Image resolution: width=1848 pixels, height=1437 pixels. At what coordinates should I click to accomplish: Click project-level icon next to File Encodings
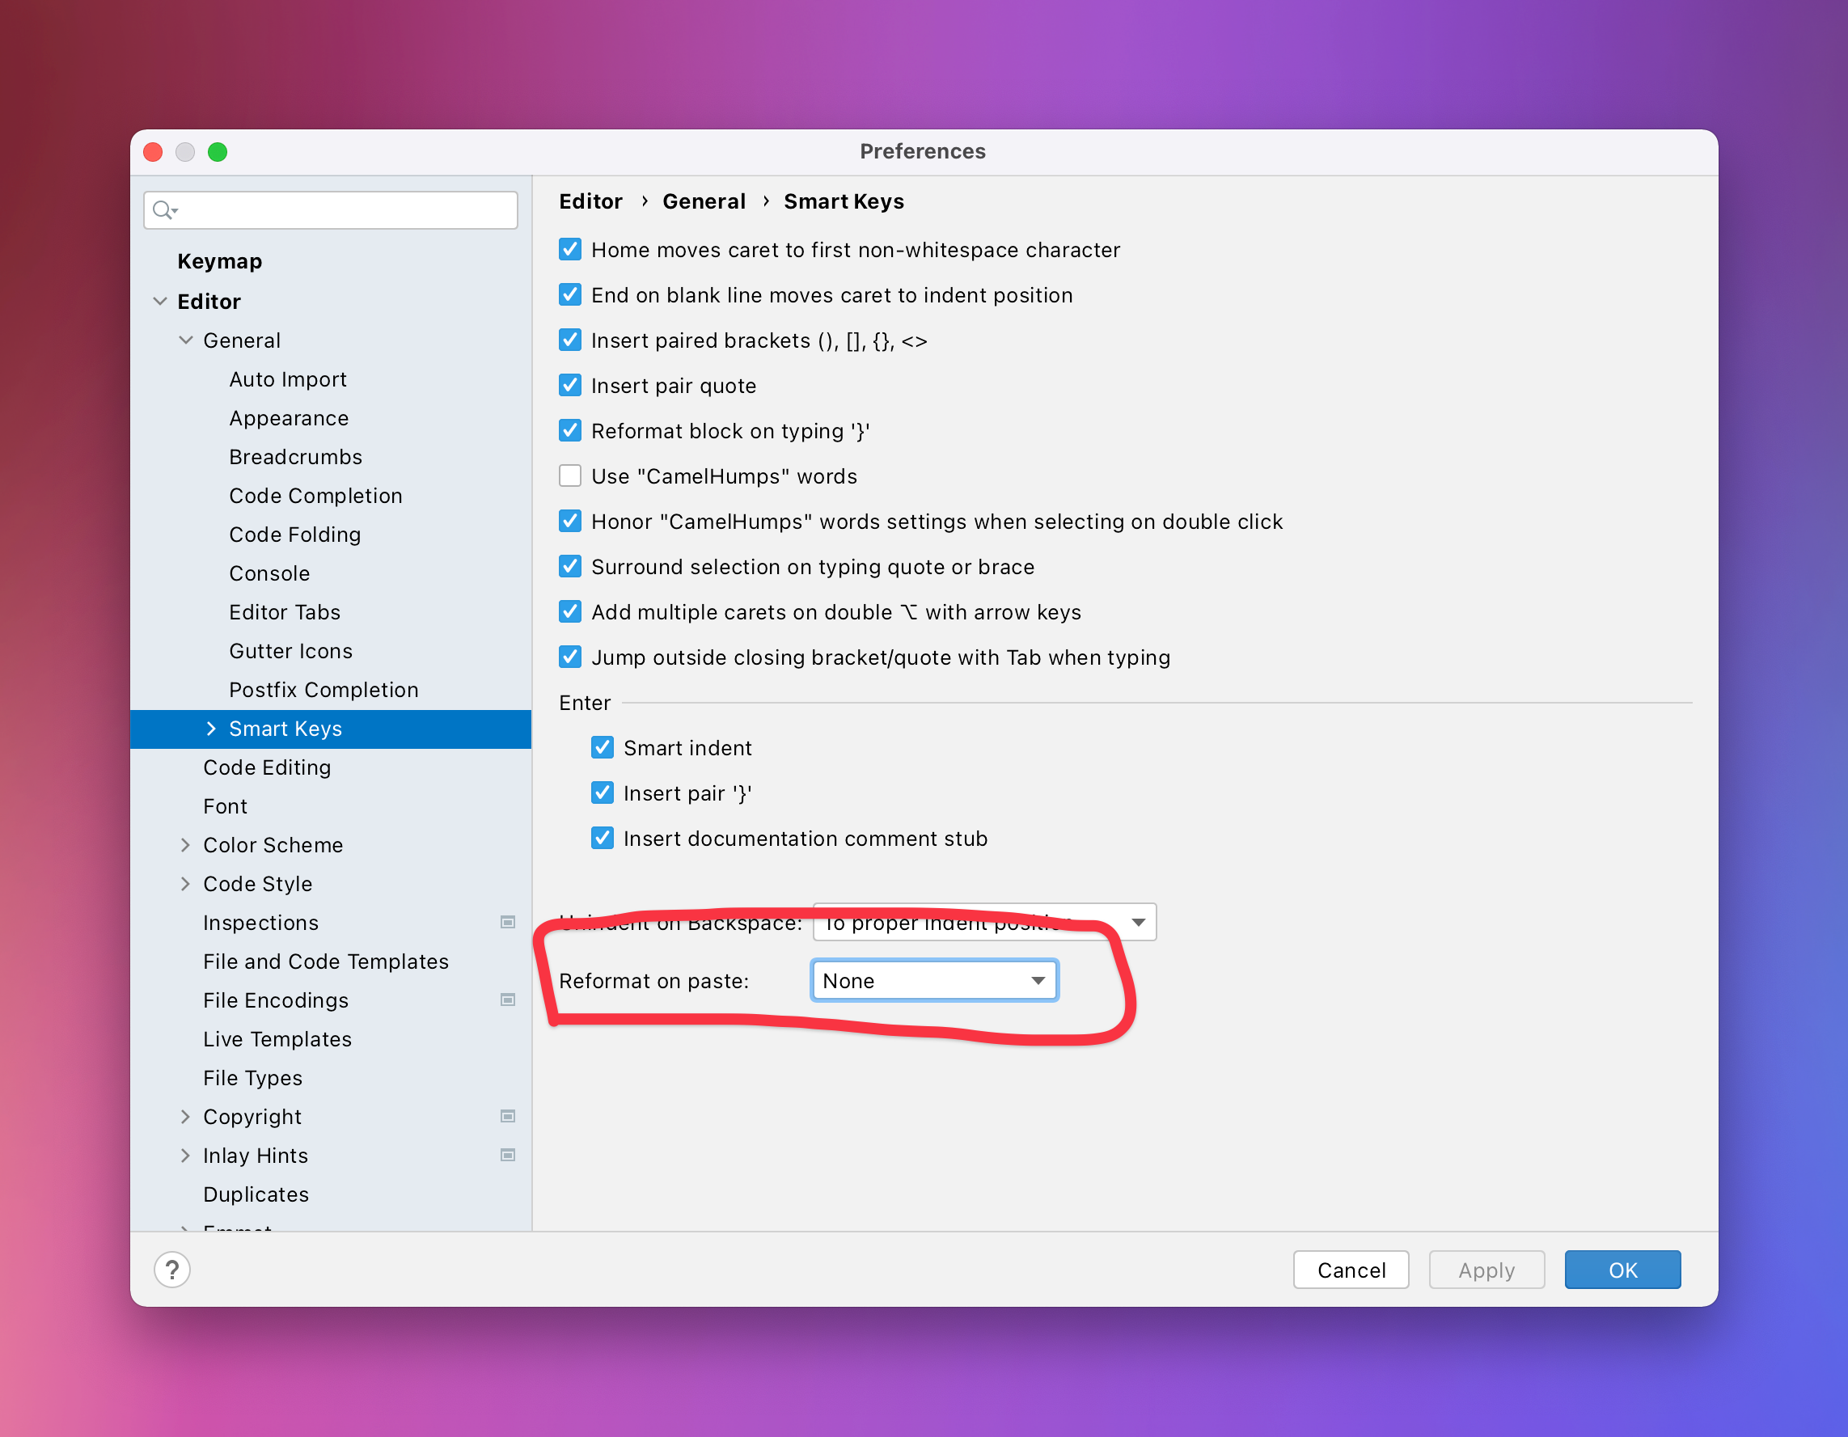point(508,1000)
